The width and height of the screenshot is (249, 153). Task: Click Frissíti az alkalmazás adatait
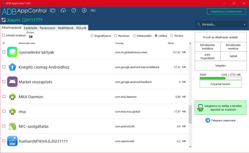click(220, 37)
